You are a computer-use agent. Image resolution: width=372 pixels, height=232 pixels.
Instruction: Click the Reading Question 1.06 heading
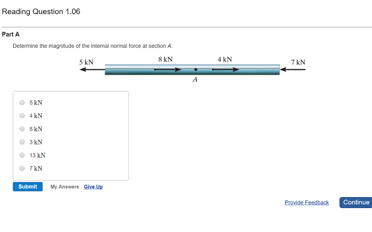click(x=41, y=12)
